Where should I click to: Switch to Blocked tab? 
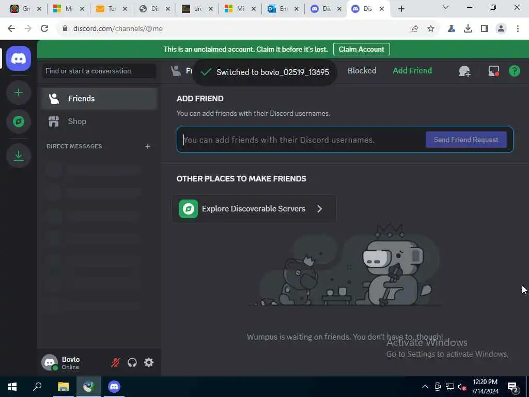[x=362, y=70]
